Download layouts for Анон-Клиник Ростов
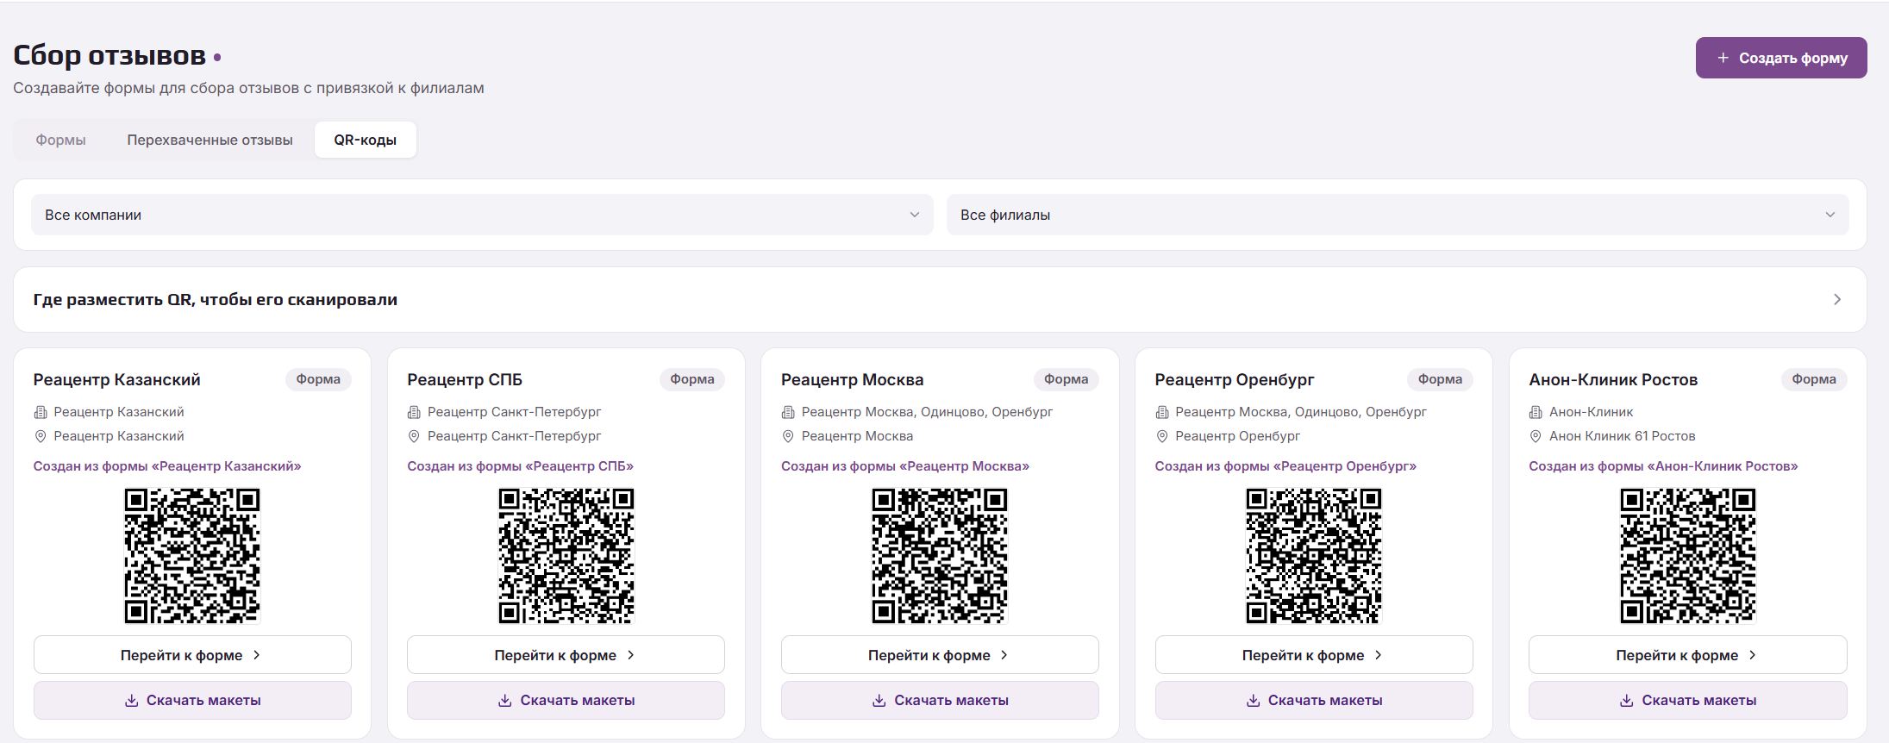Viewport: 1889px width, 743px height. point(1688,701)
